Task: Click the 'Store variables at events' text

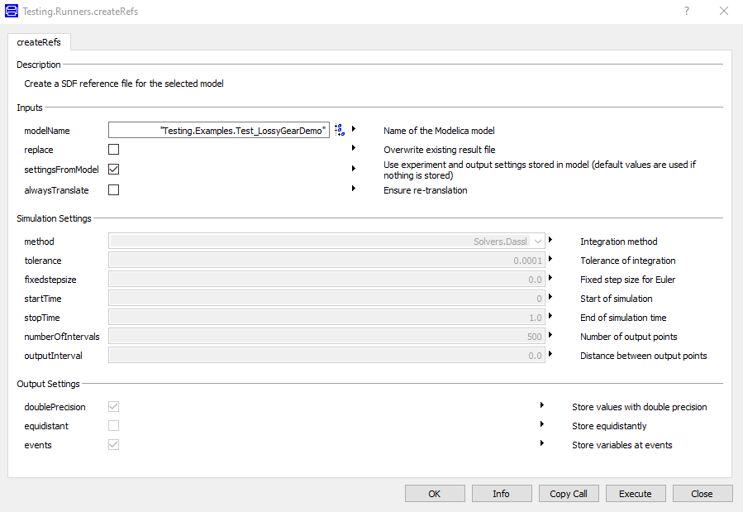Action: click(x=622, y=445)
